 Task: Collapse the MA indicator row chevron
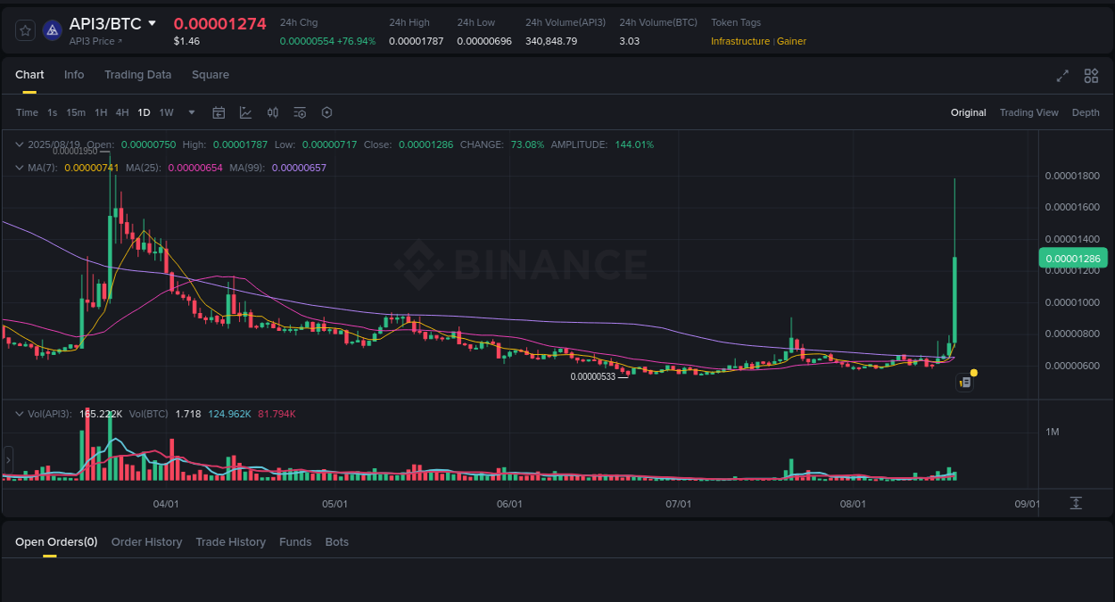pos(19,167)
